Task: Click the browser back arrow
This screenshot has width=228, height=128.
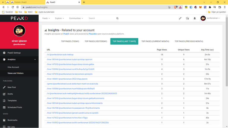Action: [x=3, y=7]
